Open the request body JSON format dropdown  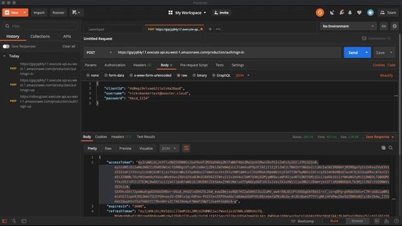point(242,75)
